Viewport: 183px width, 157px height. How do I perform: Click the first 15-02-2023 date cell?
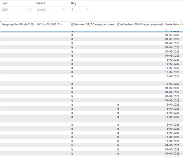[172, 60]
